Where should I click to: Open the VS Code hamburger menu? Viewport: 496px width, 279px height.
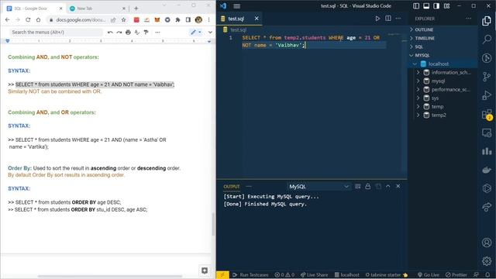tap(236, 6)
